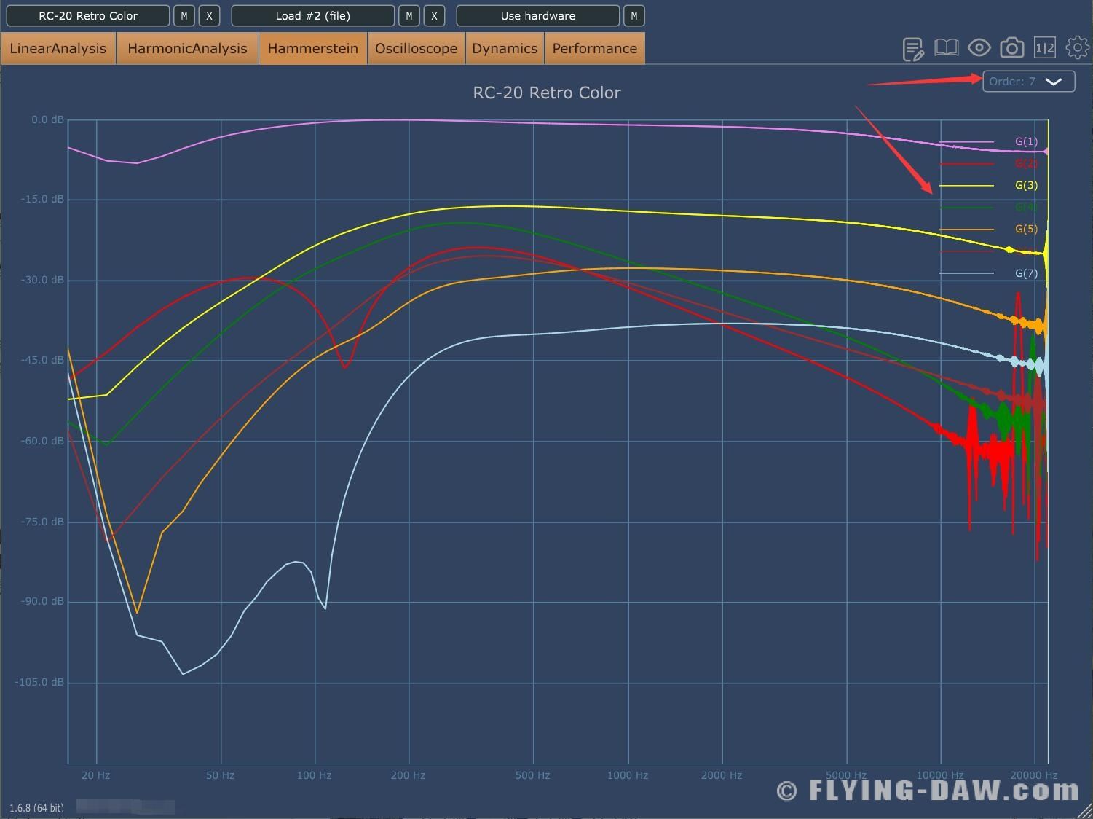The width and height of the screenshot is (1093, 819).
Task: Click the -15.0 dB axis label
Action: coord(42,199)
